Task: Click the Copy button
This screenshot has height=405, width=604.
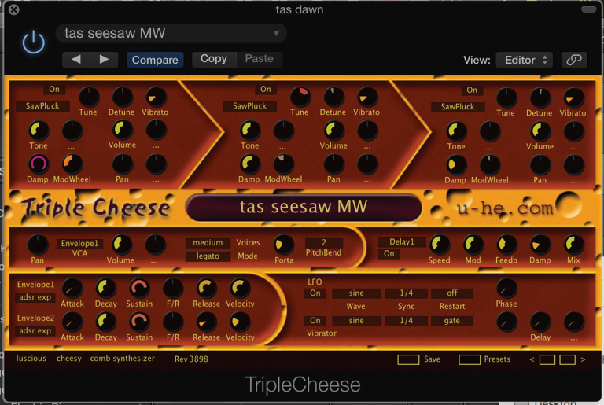Action: click(213, 59)
